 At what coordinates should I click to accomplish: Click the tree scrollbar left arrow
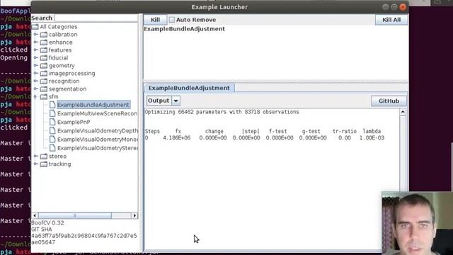[35, 215]
